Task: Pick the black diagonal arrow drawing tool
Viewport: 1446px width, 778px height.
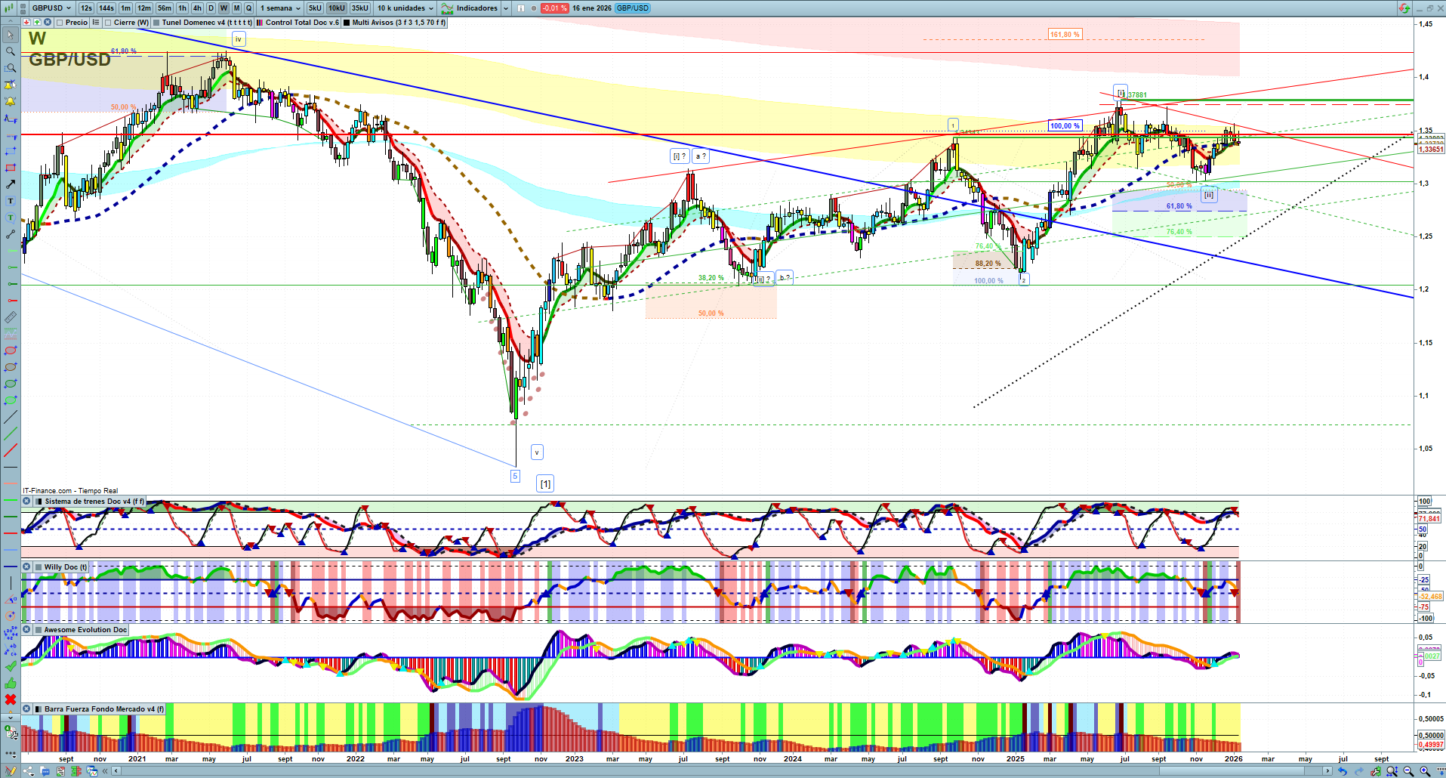Action: [11, 184]
